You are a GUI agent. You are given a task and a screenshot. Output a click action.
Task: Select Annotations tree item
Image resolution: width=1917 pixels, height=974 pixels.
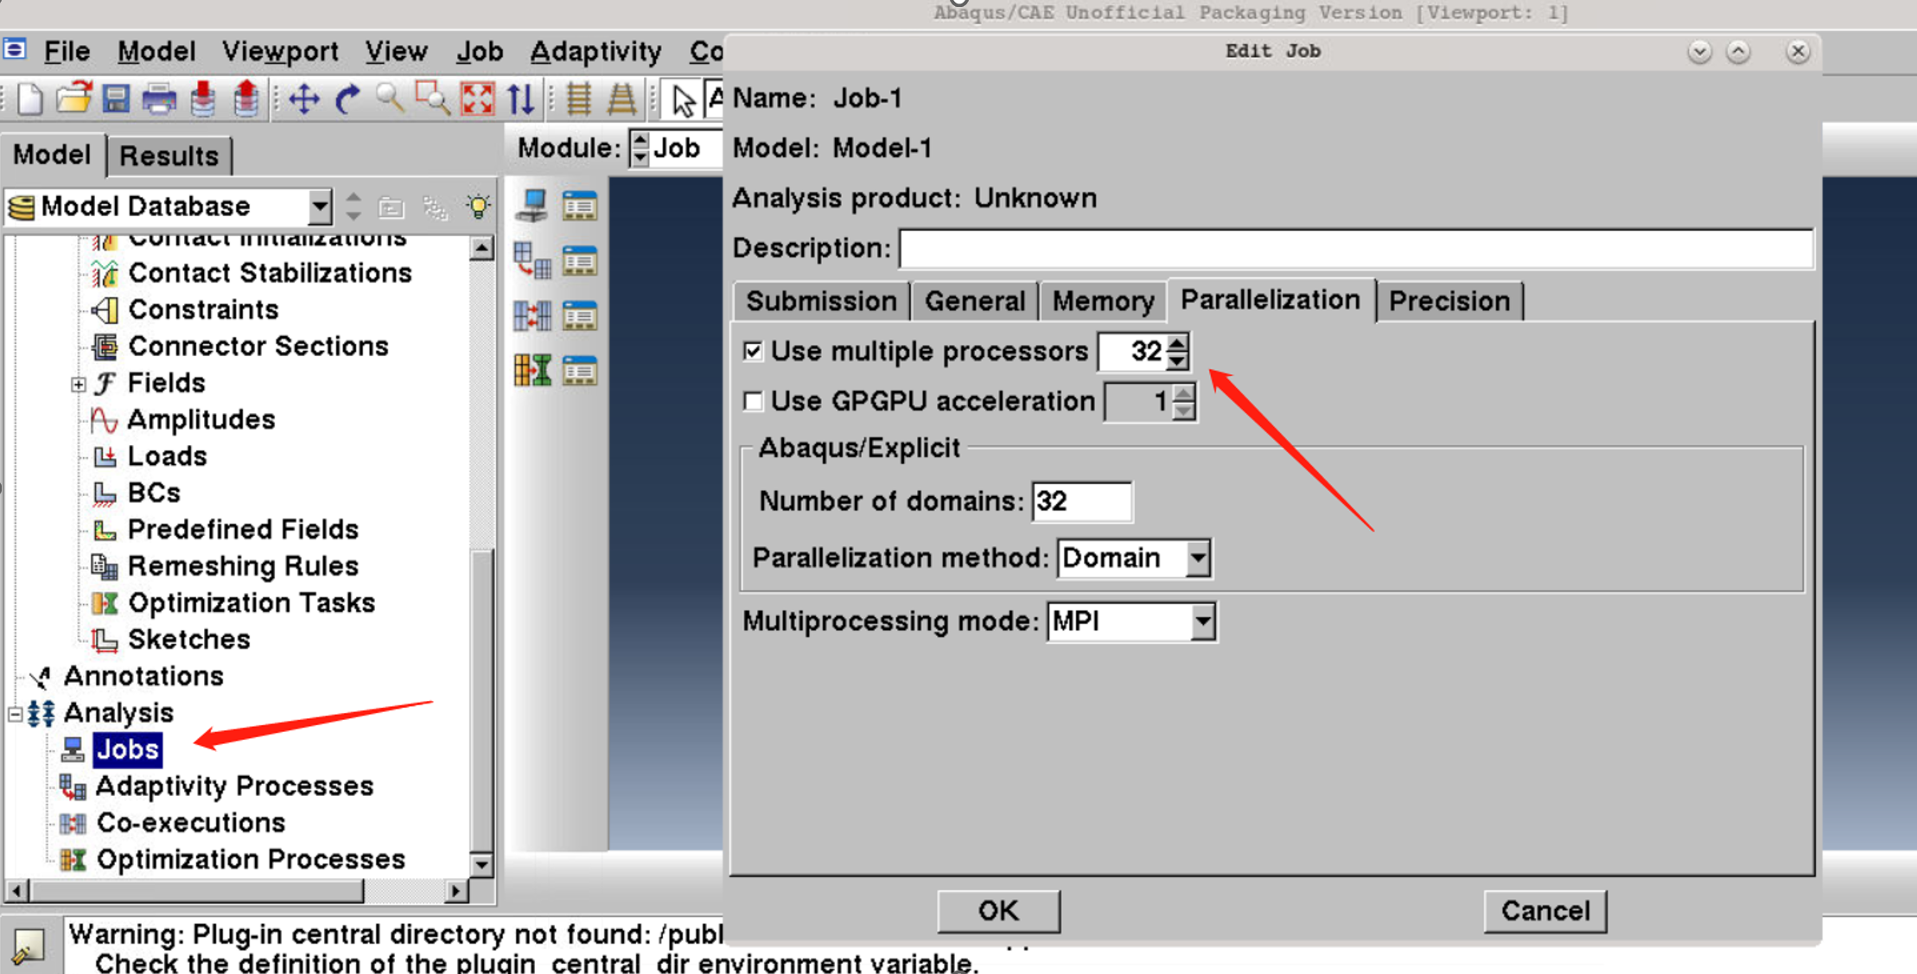click(143, 676)
